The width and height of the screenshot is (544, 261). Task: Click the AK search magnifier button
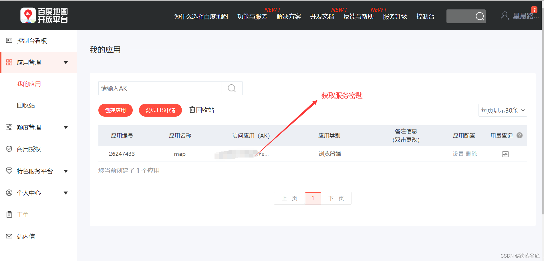coord(232,88)
